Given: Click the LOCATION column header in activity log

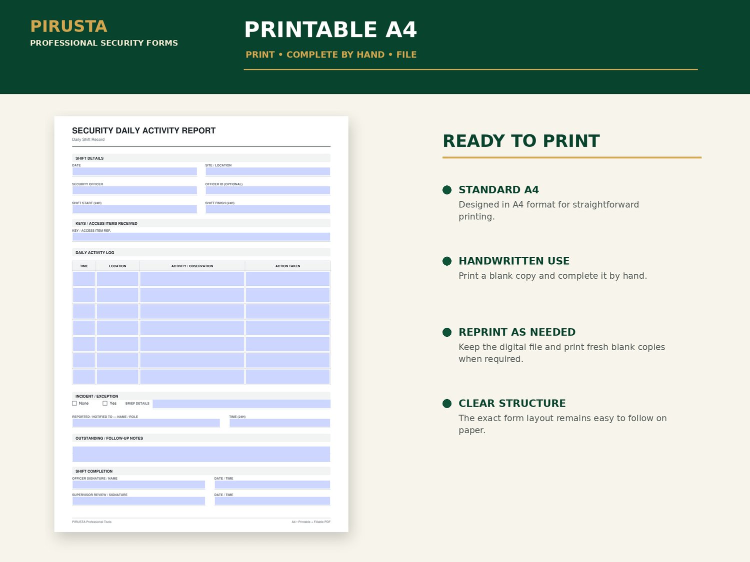Looking at the screenshot, I should point(117,266).
